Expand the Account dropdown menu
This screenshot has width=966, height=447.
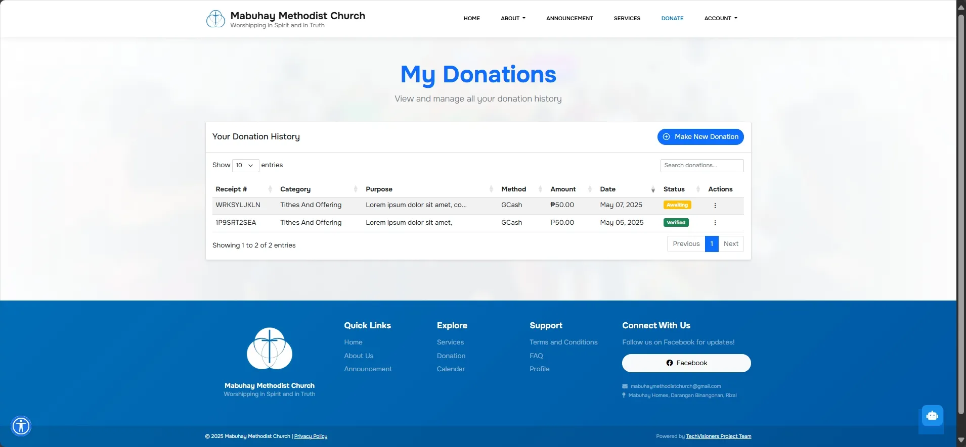pyautogui.click(x=721, y=18)
